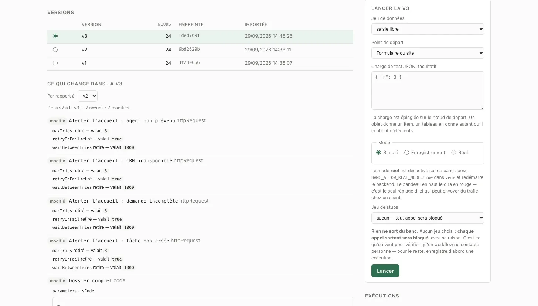The image size is (538, 306).
Task: Click the modifié badge of Dossier complet
Action: click(57, 281)
